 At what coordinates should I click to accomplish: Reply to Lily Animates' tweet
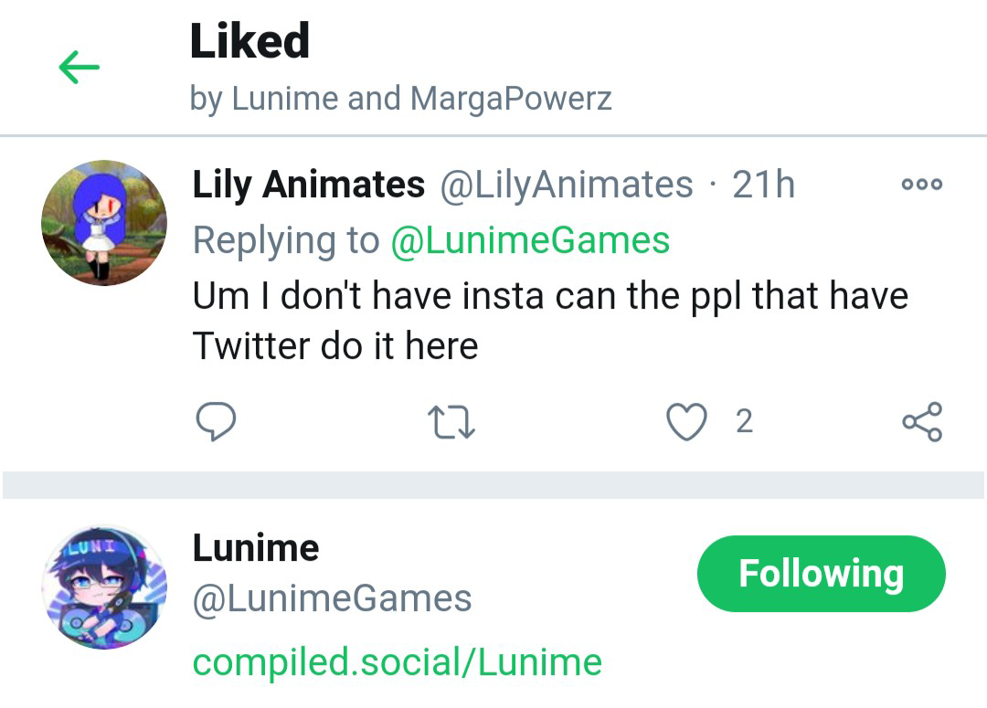217,422
